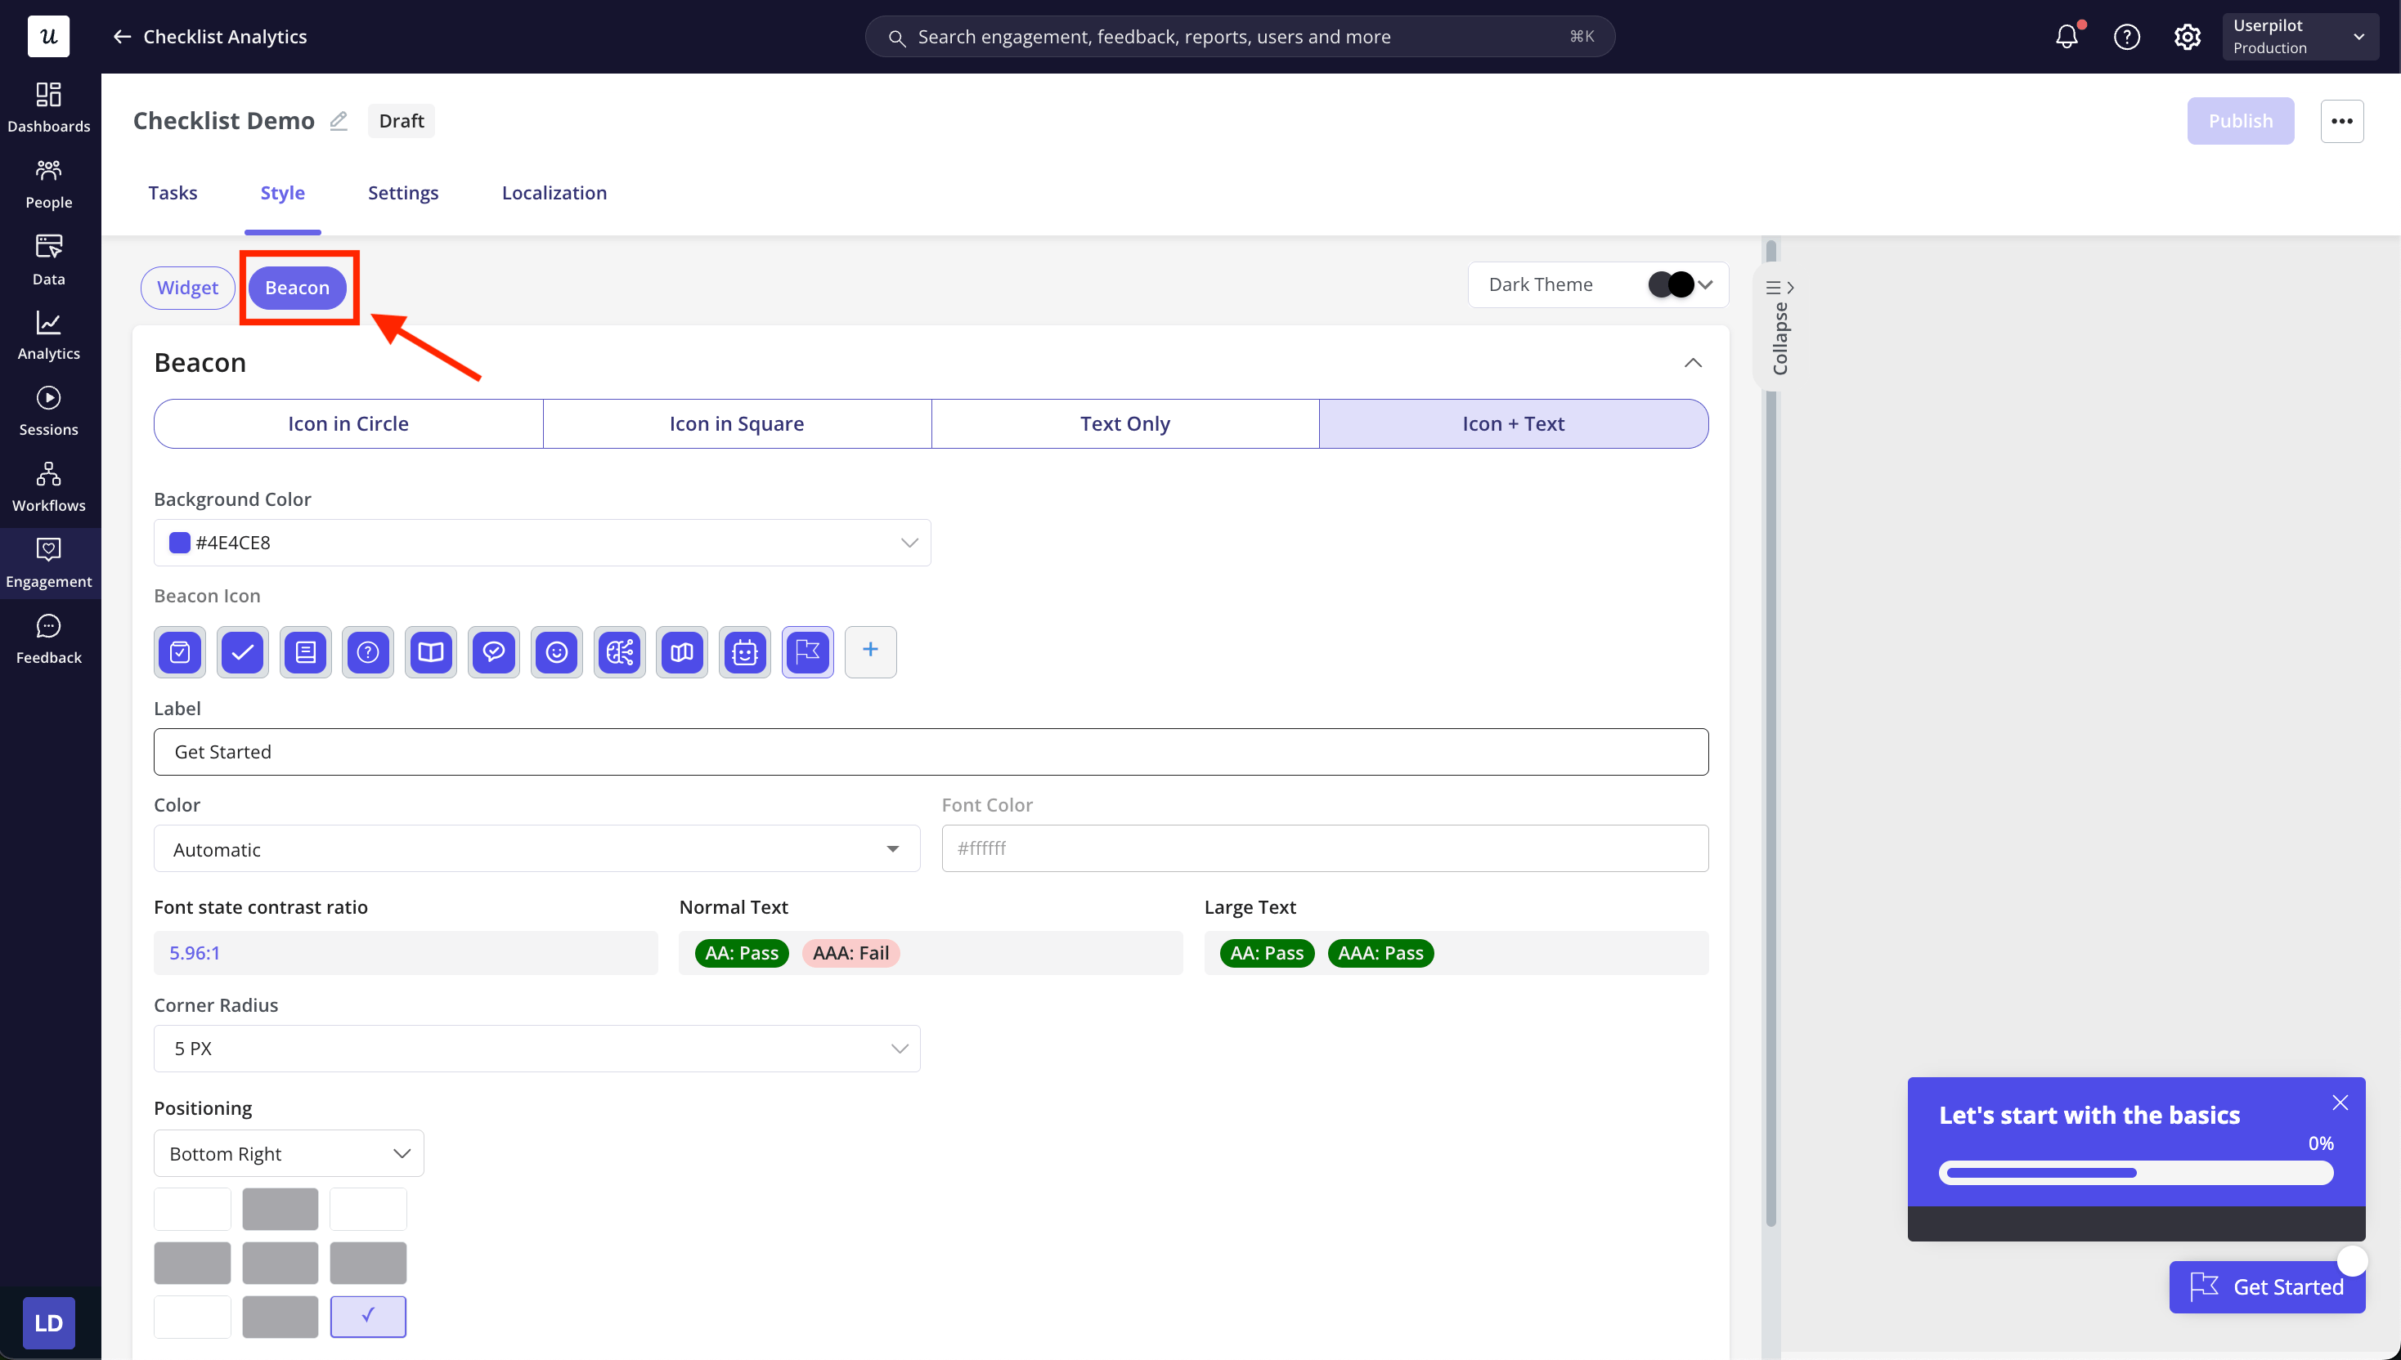
Task: Open the Positioning Bottom Right dropdown
Action: (x=289, y=1153)
